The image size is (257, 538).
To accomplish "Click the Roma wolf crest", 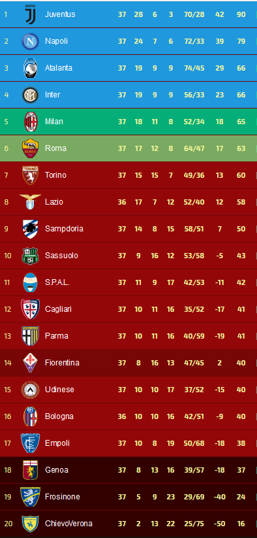I will click(x=31, y=148).
